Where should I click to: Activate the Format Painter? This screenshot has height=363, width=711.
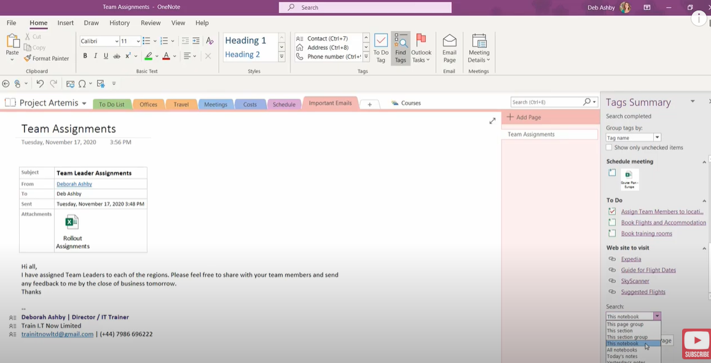click(47, 58)
